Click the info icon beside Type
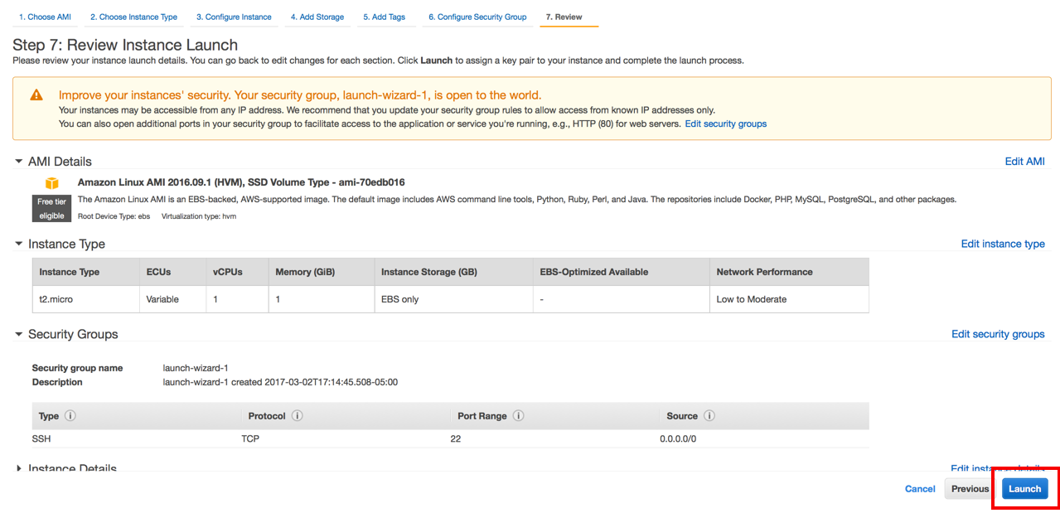The height and width of the screenshot is (513, 1060). click(70, 416)
